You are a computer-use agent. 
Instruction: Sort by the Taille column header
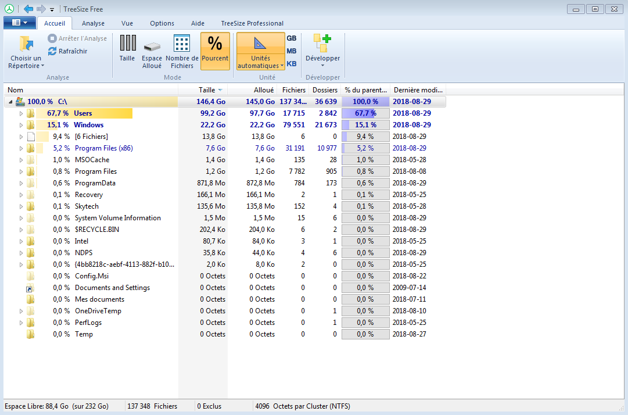point(206,90)
